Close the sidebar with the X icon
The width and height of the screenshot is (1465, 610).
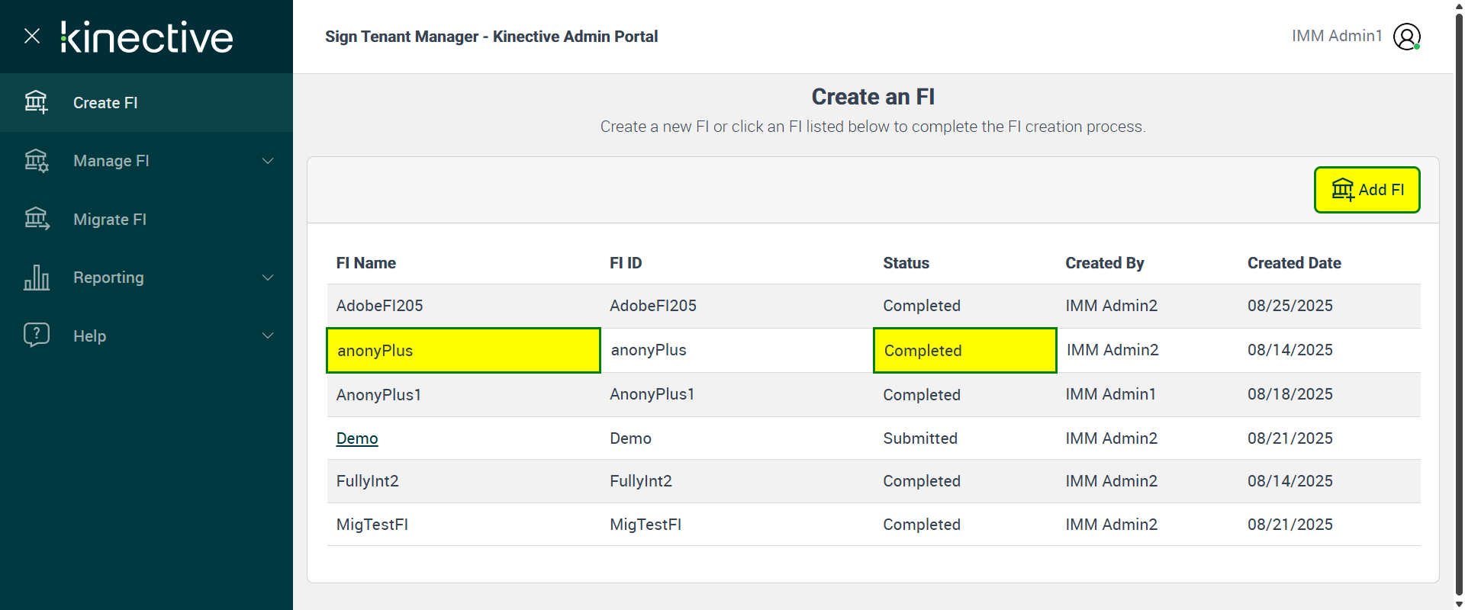pos(32,36)
